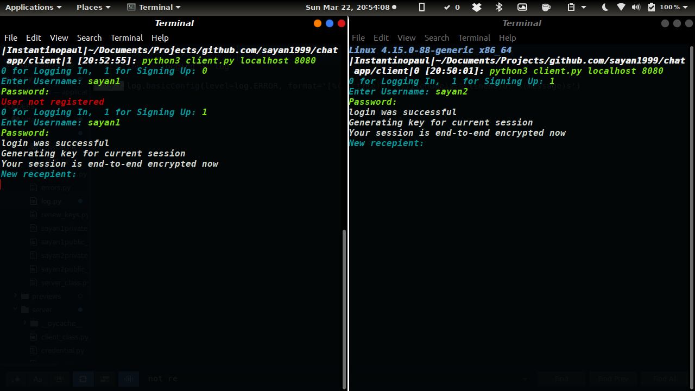Toggle the Caffeine coffee cup icon

pos(546,7)
